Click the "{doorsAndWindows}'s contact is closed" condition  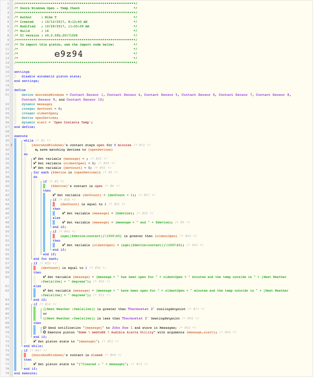67,355
